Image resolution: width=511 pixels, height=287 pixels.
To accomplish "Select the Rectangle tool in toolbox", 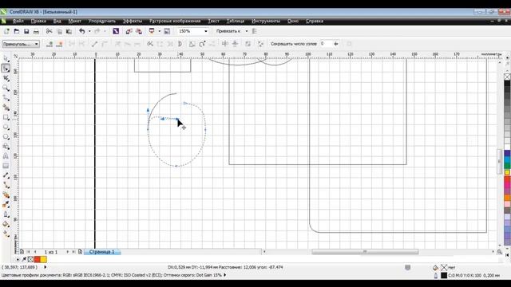I will (6, 117).
